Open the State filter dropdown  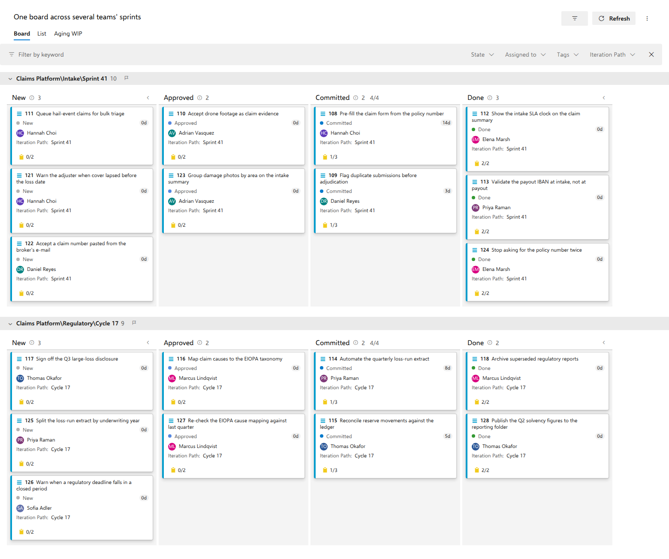coord(482,54)
